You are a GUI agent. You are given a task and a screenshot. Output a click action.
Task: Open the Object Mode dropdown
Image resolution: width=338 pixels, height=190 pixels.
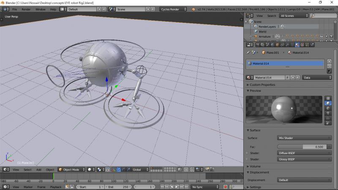[71, 169]
